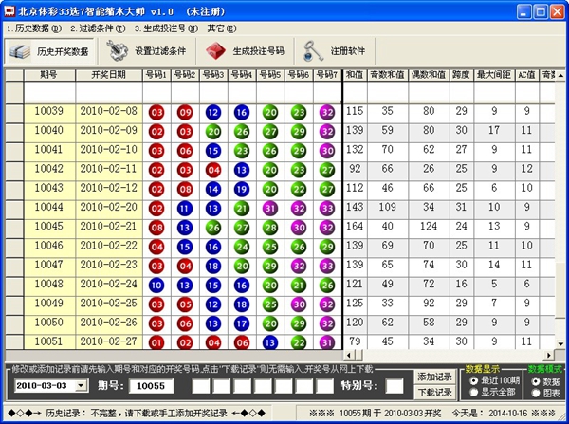Image resolution: width=569 pixels, height=424 pixels.
Task: Click blue ball 17 in row 10050
Action: [242, 323]
